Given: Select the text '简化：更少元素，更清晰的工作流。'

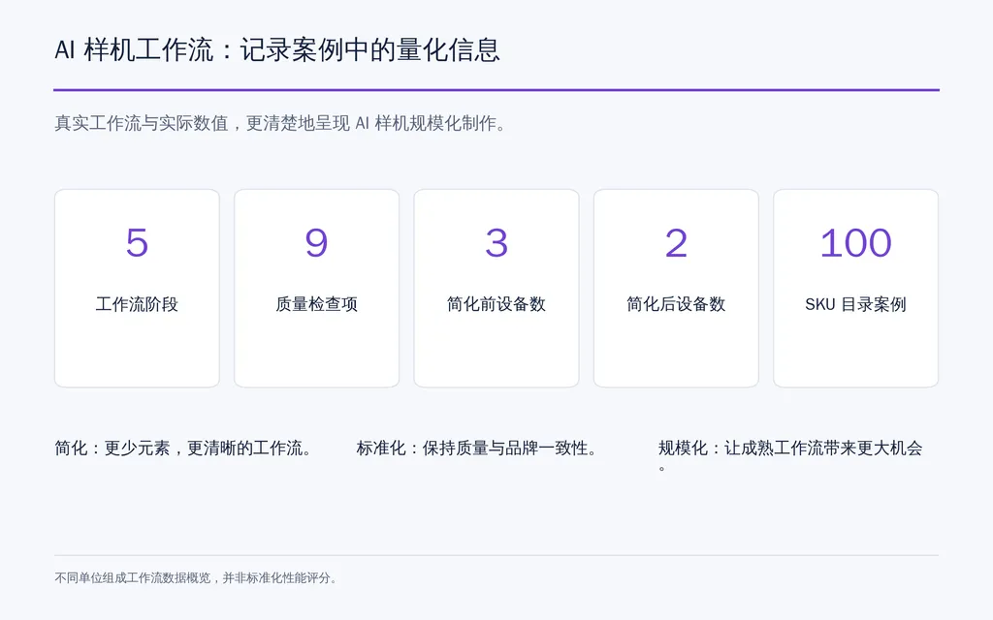Looking at the screenshot, I should (184, 449).
